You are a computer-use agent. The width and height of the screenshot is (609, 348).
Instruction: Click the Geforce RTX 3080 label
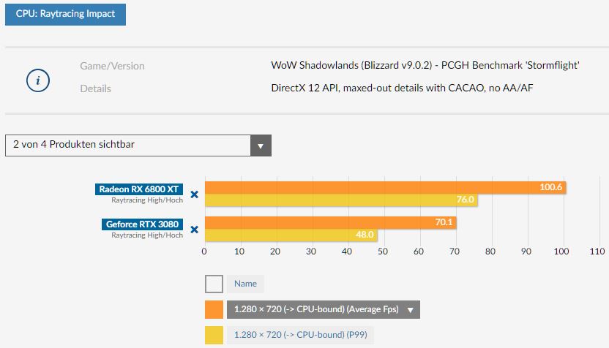click(x=142, y=224)
